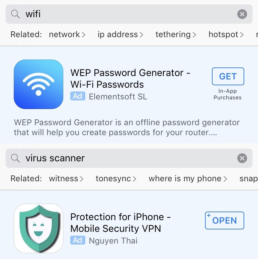Open the Protection for iPhone app
Viewport: 258px width, 259px height.
pos(225,220)
